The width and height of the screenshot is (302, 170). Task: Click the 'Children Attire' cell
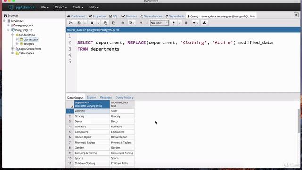(122, 163)
